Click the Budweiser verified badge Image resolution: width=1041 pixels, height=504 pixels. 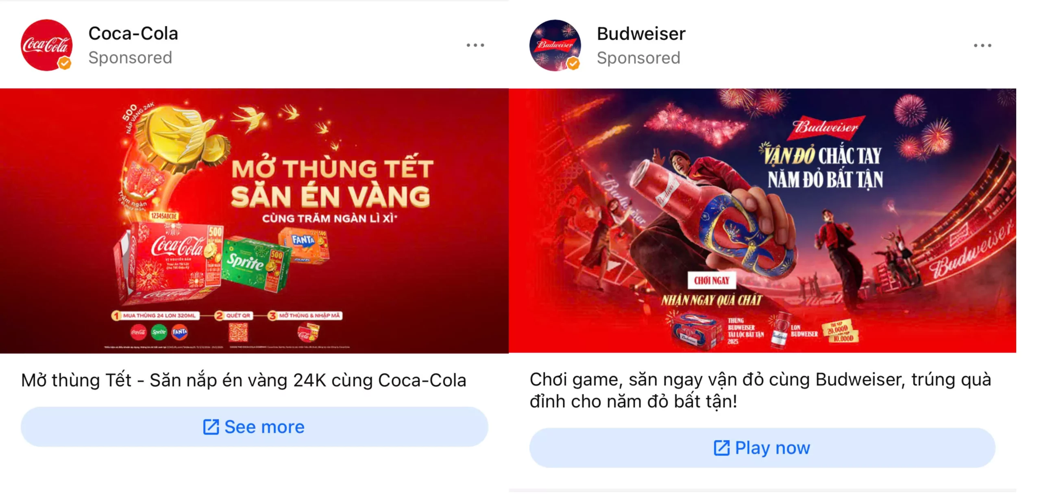[x=573, y=63]
